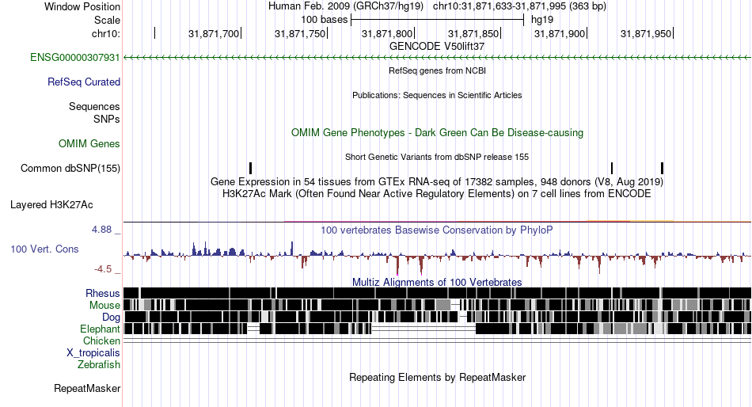Select the Elephant alignment row label
Viewport: 752px width, 407px height.
tap(100, 329)
